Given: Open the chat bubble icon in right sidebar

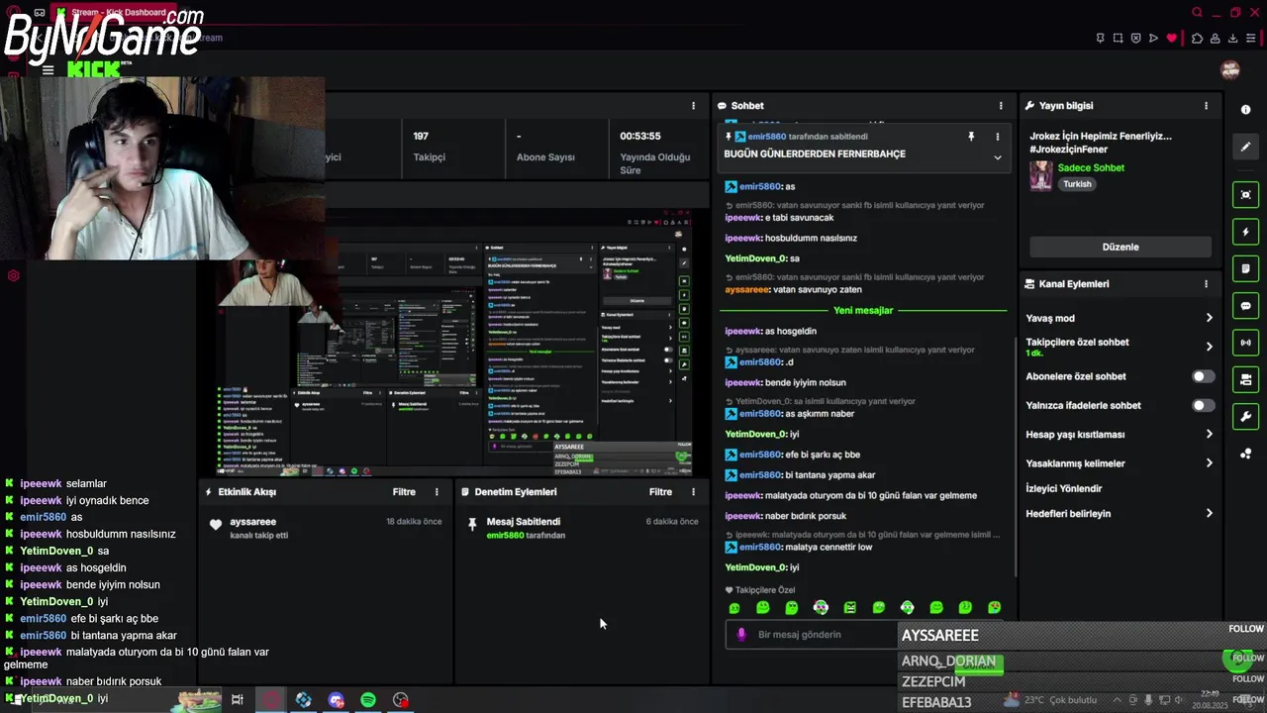Looking at the screenshot, I should (x=1245, y=306).
